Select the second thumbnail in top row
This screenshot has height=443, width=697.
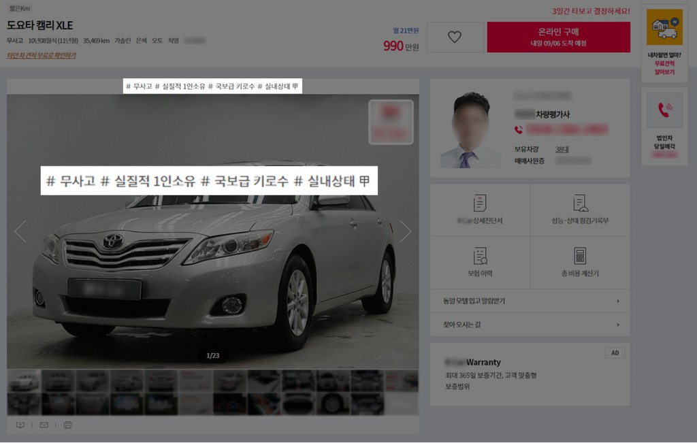pos(59,381)
